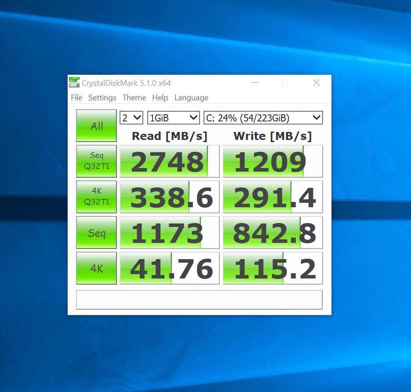This screenshot has width=411, height=392.
Task: Close the CrystalDiskMark window
Action: (x=316, y=83)
